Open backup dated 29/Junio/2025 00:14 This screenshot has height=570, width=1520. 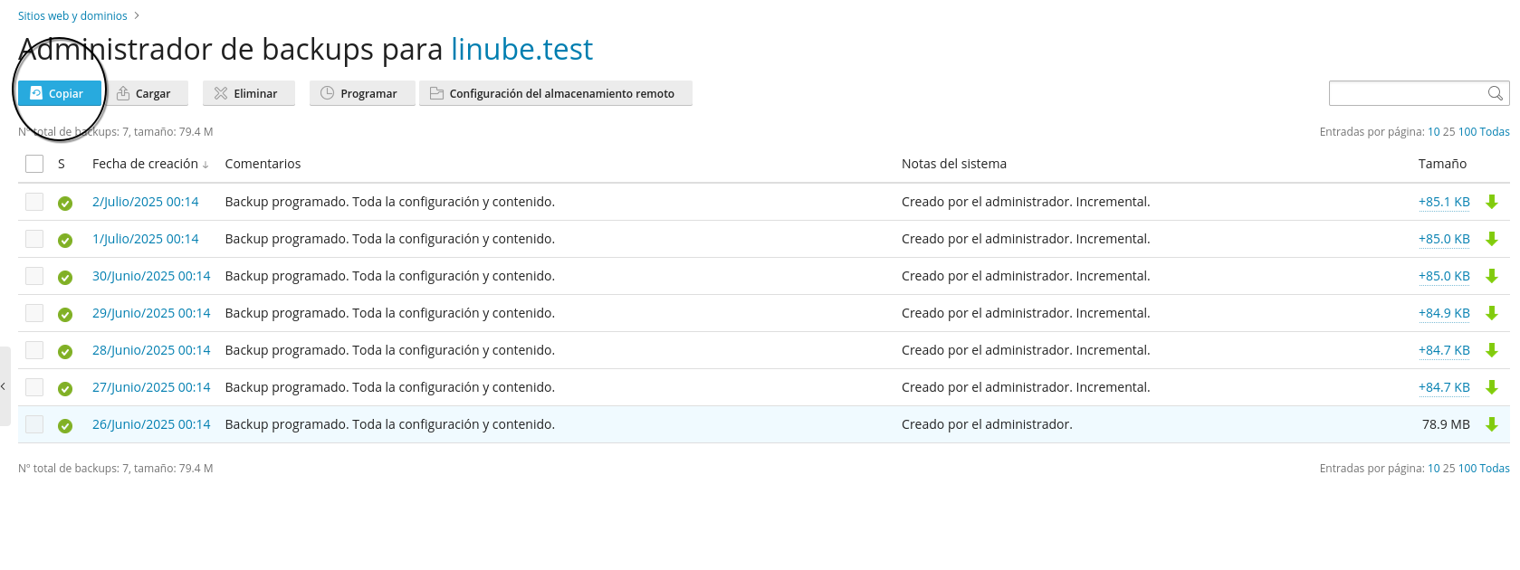point(151,313)
